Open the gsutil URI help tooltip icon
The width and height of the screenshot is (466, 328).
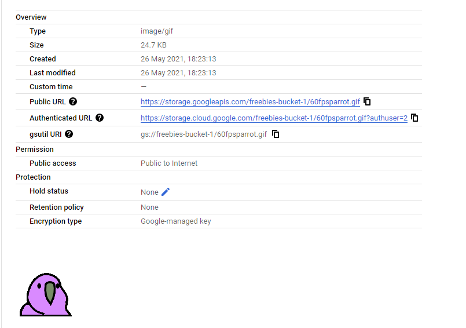tap(69, 134)
